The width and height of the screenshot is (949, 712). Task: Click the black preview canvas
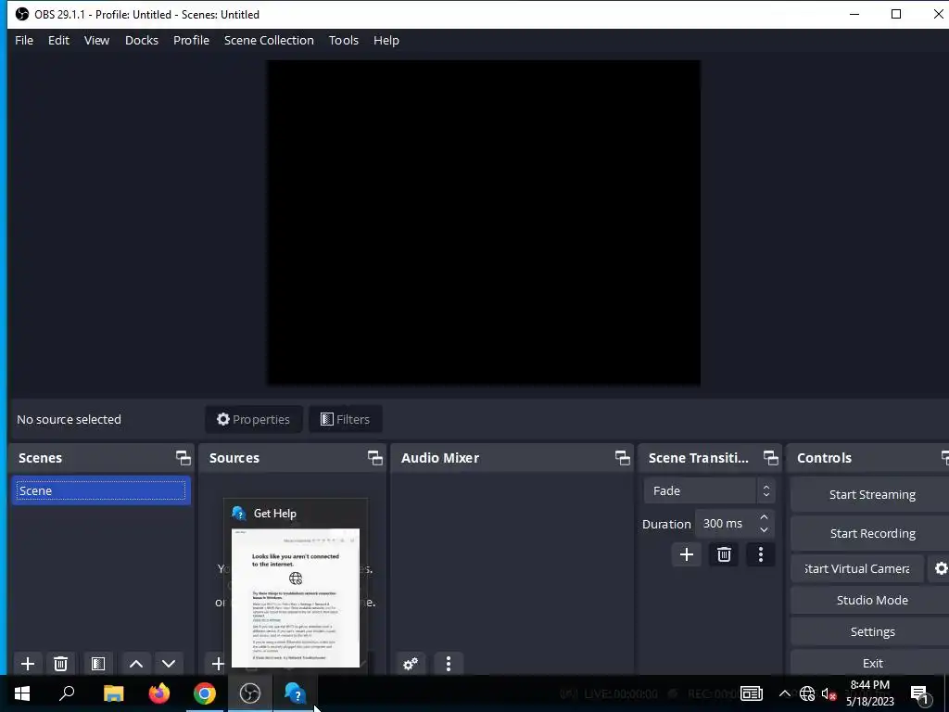coord(484,222)
